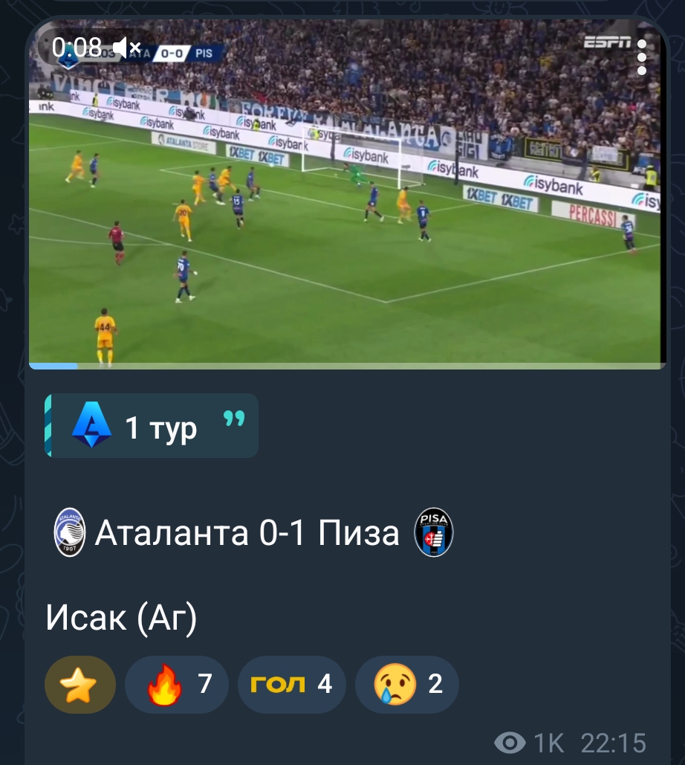Click the 22:15 message timestamp

614,743
